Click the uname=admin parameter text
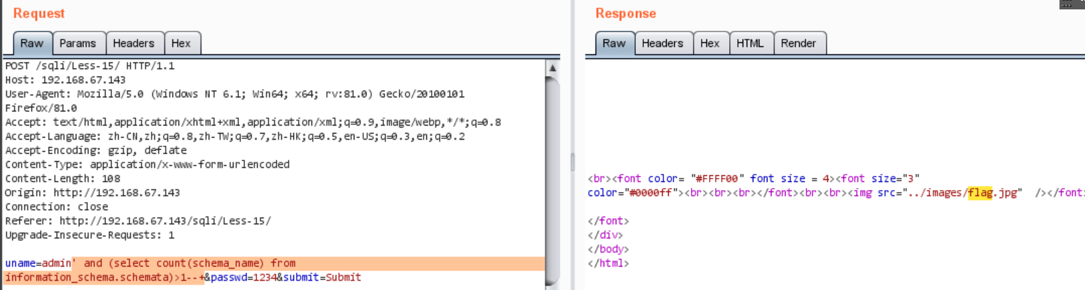 [x=38, y=263]
